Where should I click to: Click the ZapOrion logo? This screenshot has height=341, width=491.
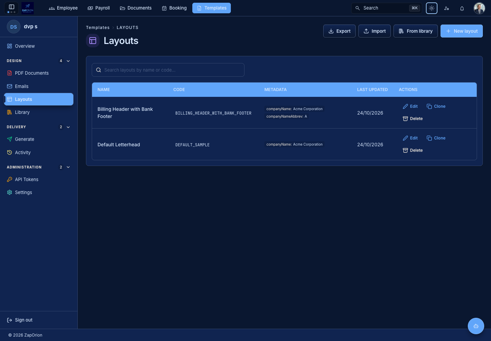[x=28, y=8]
